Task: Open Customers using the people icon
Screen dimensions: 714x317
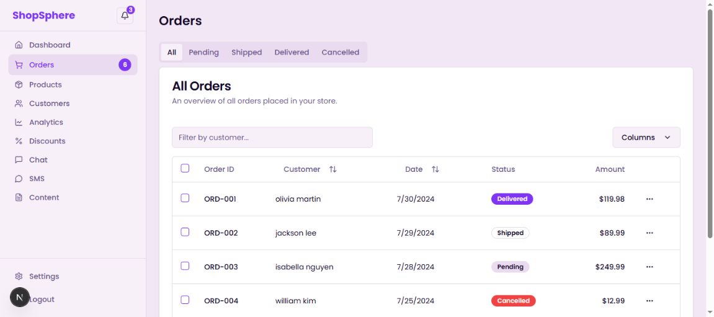Action: point(19,104)
